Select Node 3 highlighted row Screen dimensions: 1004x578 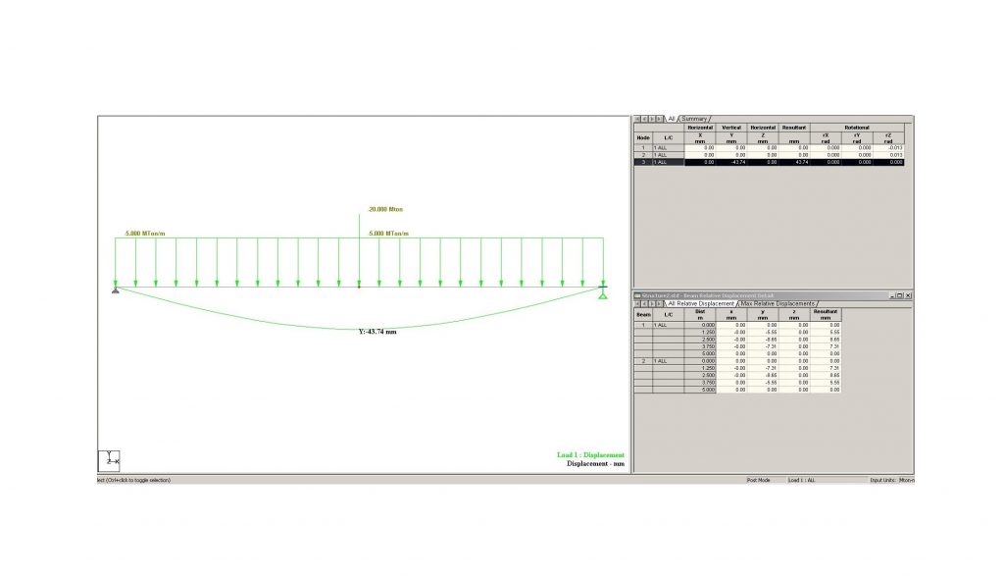[x=643, y=162]
